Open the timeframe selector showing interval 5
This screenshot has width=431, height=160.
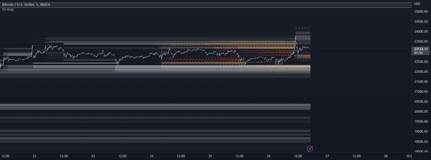click(x=37, y=4)
